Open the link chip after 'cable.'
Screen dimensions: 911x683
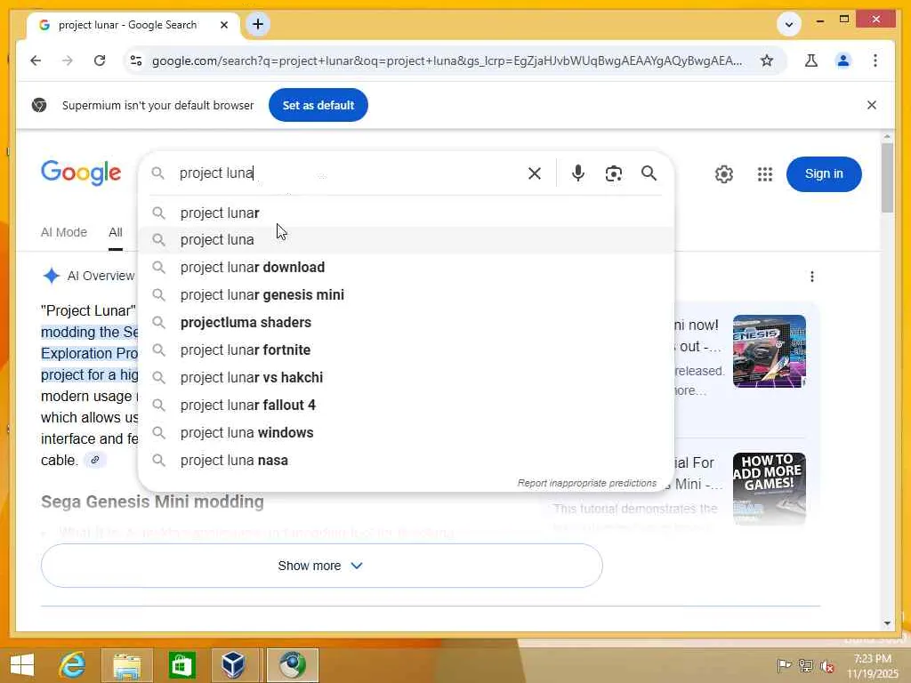94,460
